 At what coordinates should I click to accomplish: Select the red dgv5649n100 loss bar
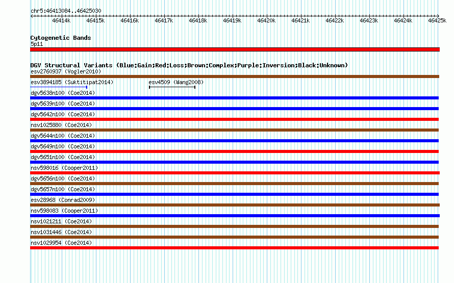tap(235, 151)
